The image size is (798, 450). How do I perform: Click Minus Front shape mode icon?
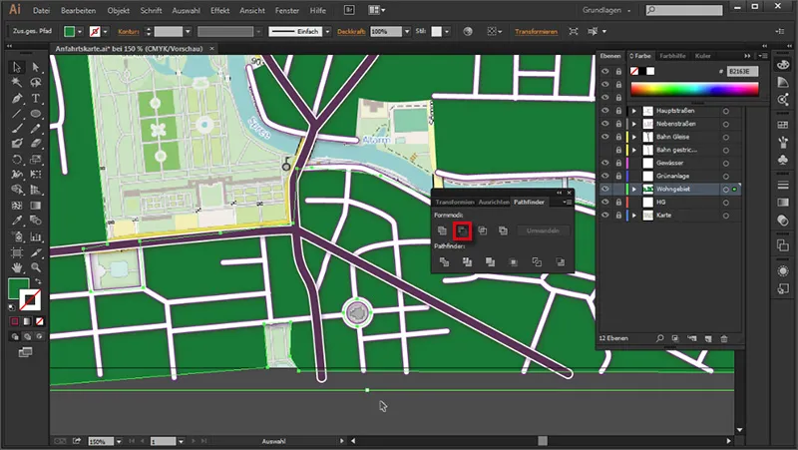coord(462,231)
